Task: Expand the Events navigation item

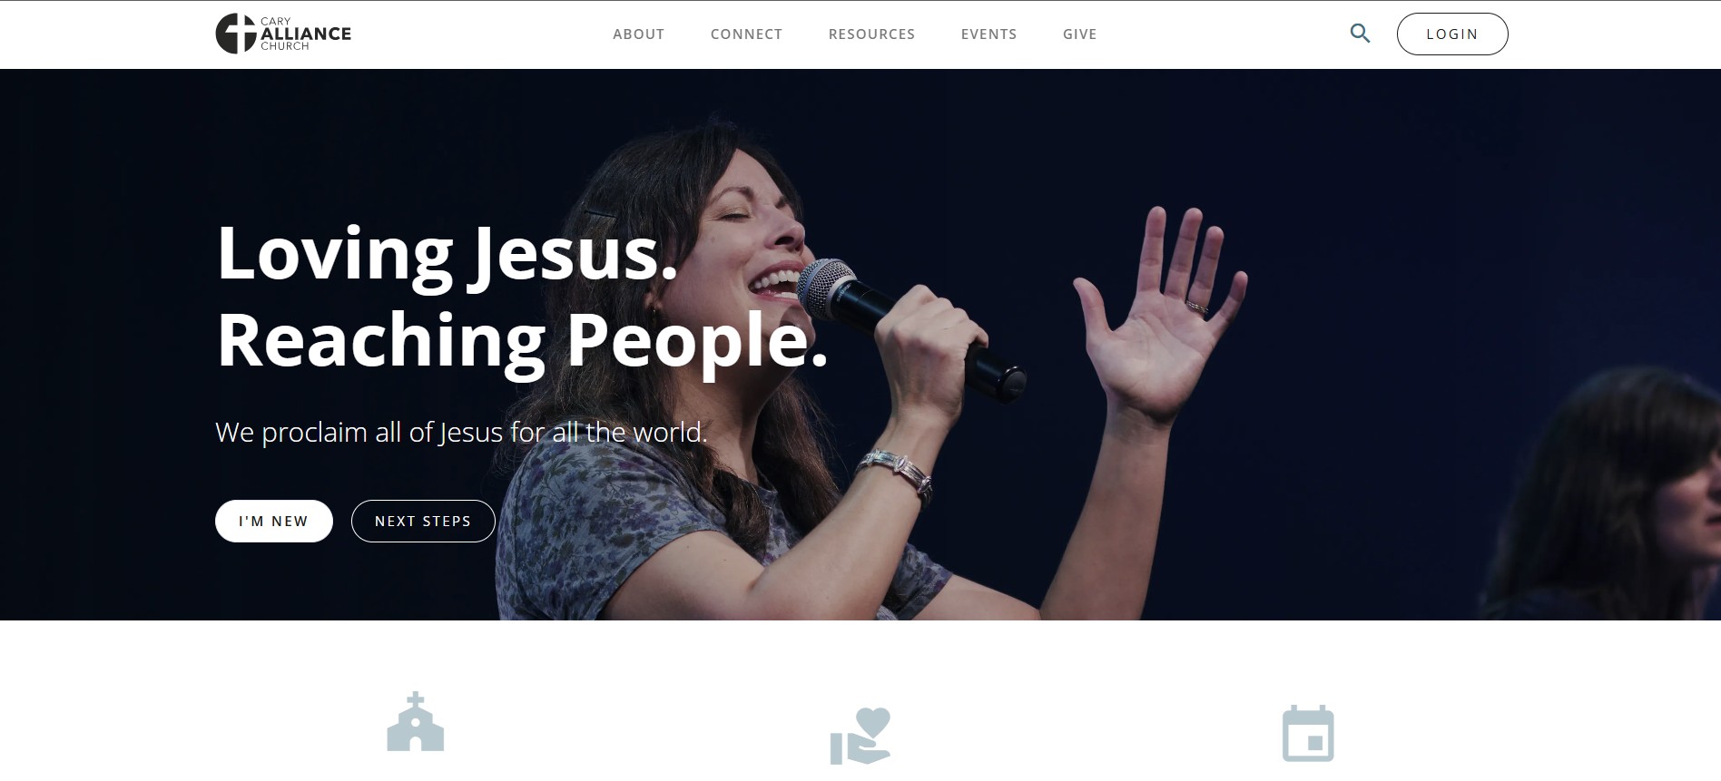Action: [x=988, y=34]
